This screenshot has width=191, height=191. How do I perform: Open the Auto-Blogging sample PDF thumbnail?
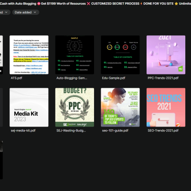[x=74, y=55]
